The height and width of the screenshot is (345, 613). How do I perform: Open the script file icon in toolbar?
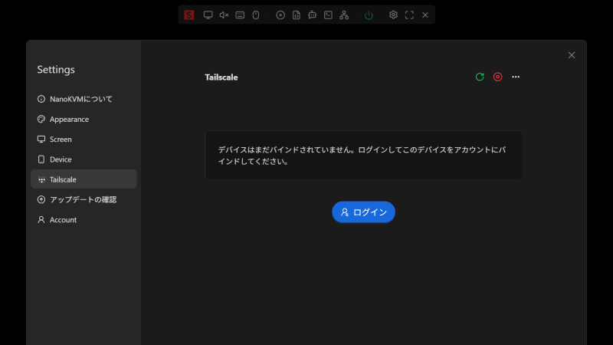point(297,15)
